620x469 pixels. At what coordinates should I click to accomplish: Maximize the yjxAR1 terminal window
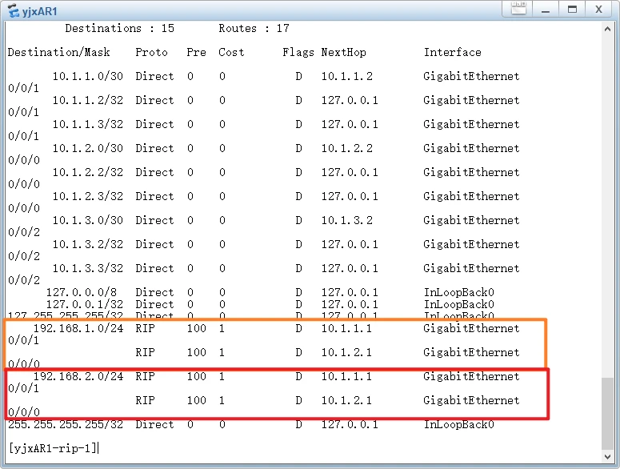(572, 10)
